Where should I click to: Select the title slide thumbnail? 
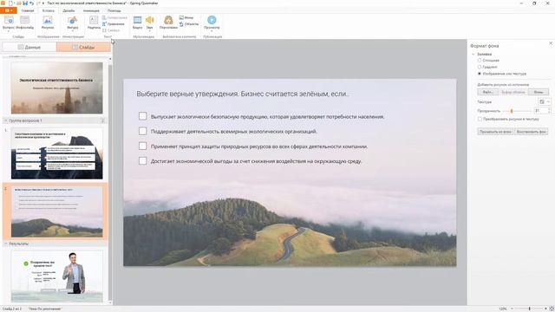pyautogui.click(x=57, y=88)
